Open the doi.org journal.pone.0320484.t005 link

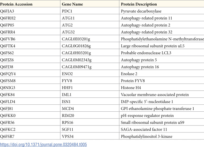point(43,144)
